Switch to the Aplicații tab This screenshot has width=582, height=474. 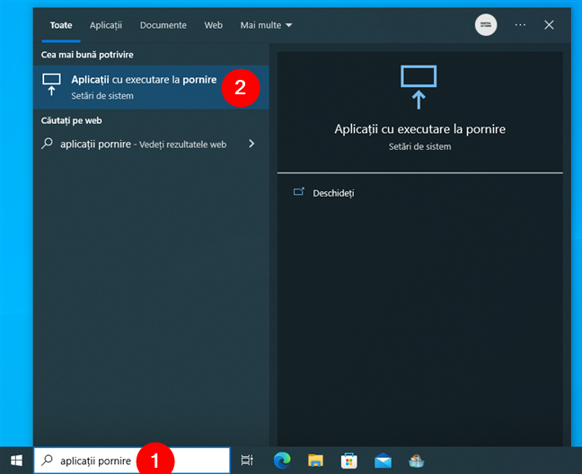pyautogui.click(x=106, y=25)
